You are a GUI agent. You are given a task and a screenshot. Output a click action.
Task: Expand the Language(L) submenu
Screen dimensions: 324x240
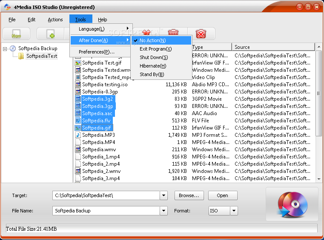click(x=101, y=29)
